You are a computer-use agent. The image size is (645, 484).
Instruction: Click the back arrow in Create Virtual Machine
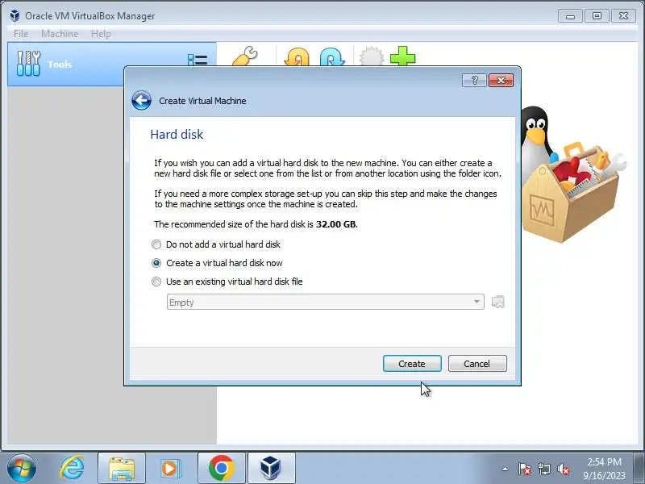(141, 100)
